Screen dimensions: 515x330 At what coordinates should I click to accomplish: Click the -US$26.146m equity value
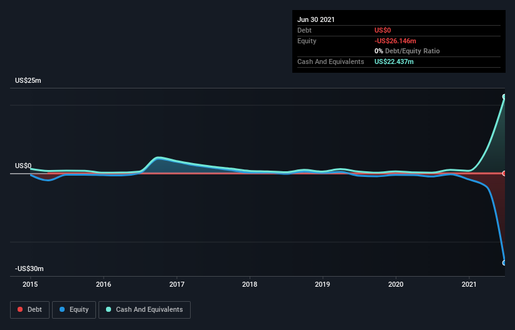(x=395, y=41)
